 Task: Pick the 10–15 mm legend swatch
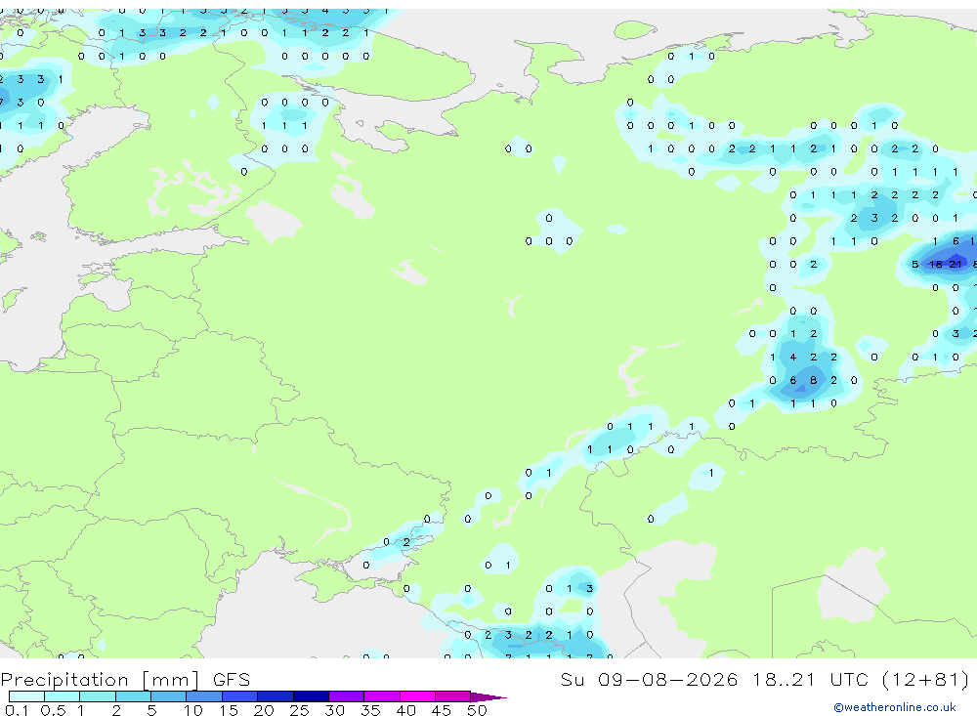click(x=204, y=696)
